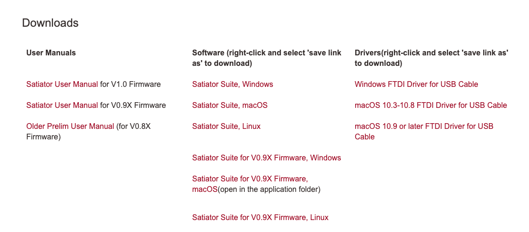Click the Downloads page heading
Screen dimensions: 529x232
(x=50, y=23)
